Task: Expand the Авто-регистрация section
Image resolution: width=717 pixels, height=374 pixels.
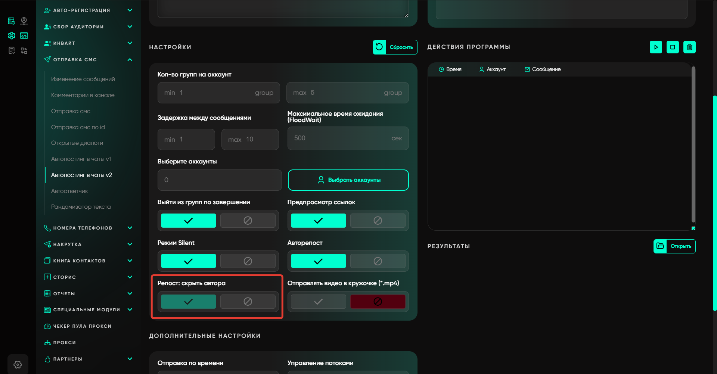Action: [x=130, y=10]
